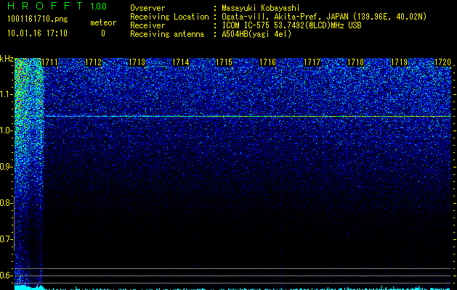Click the 1712 time marker
Screen dimensions: 457x290
(x=94, y=62)
